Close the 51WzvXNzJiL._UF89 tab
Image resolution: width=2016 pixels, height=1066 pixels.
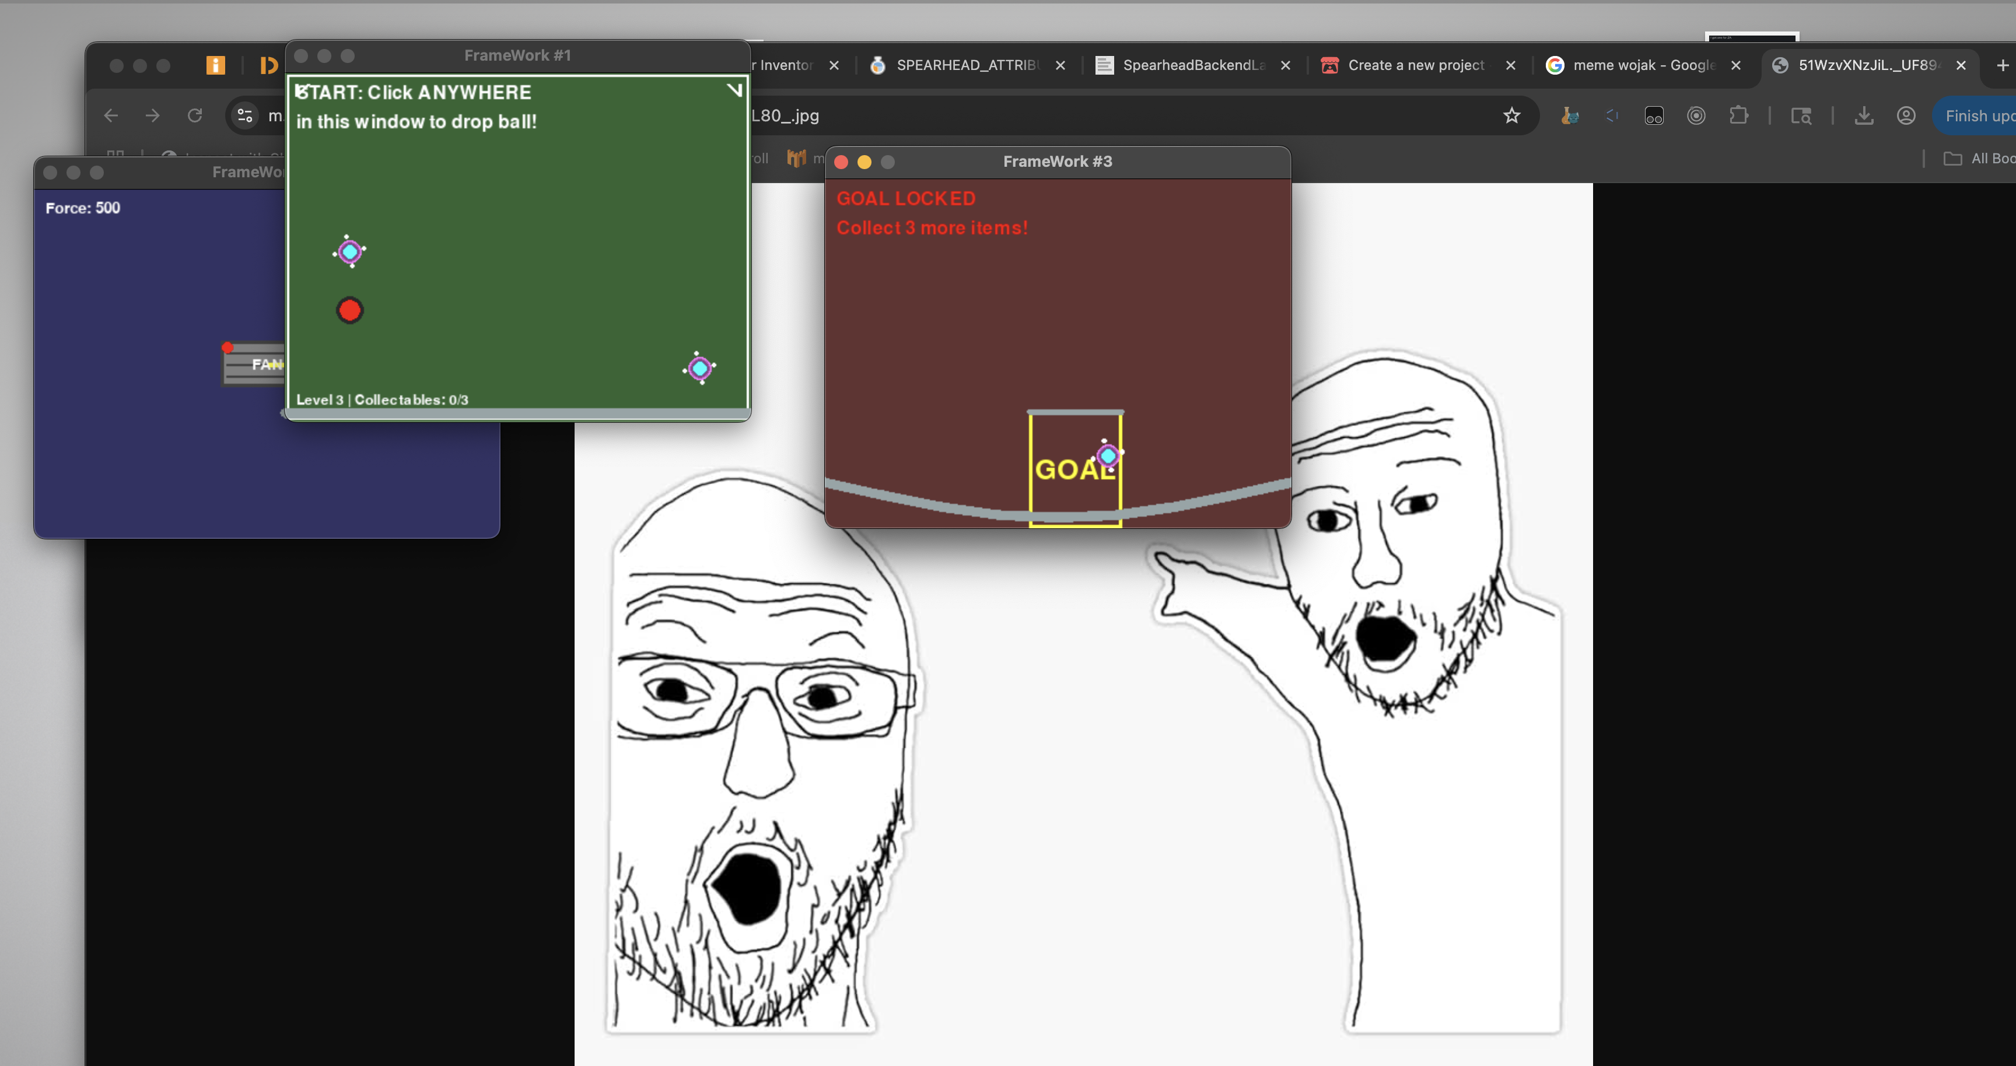click(x=1961, y=65)
